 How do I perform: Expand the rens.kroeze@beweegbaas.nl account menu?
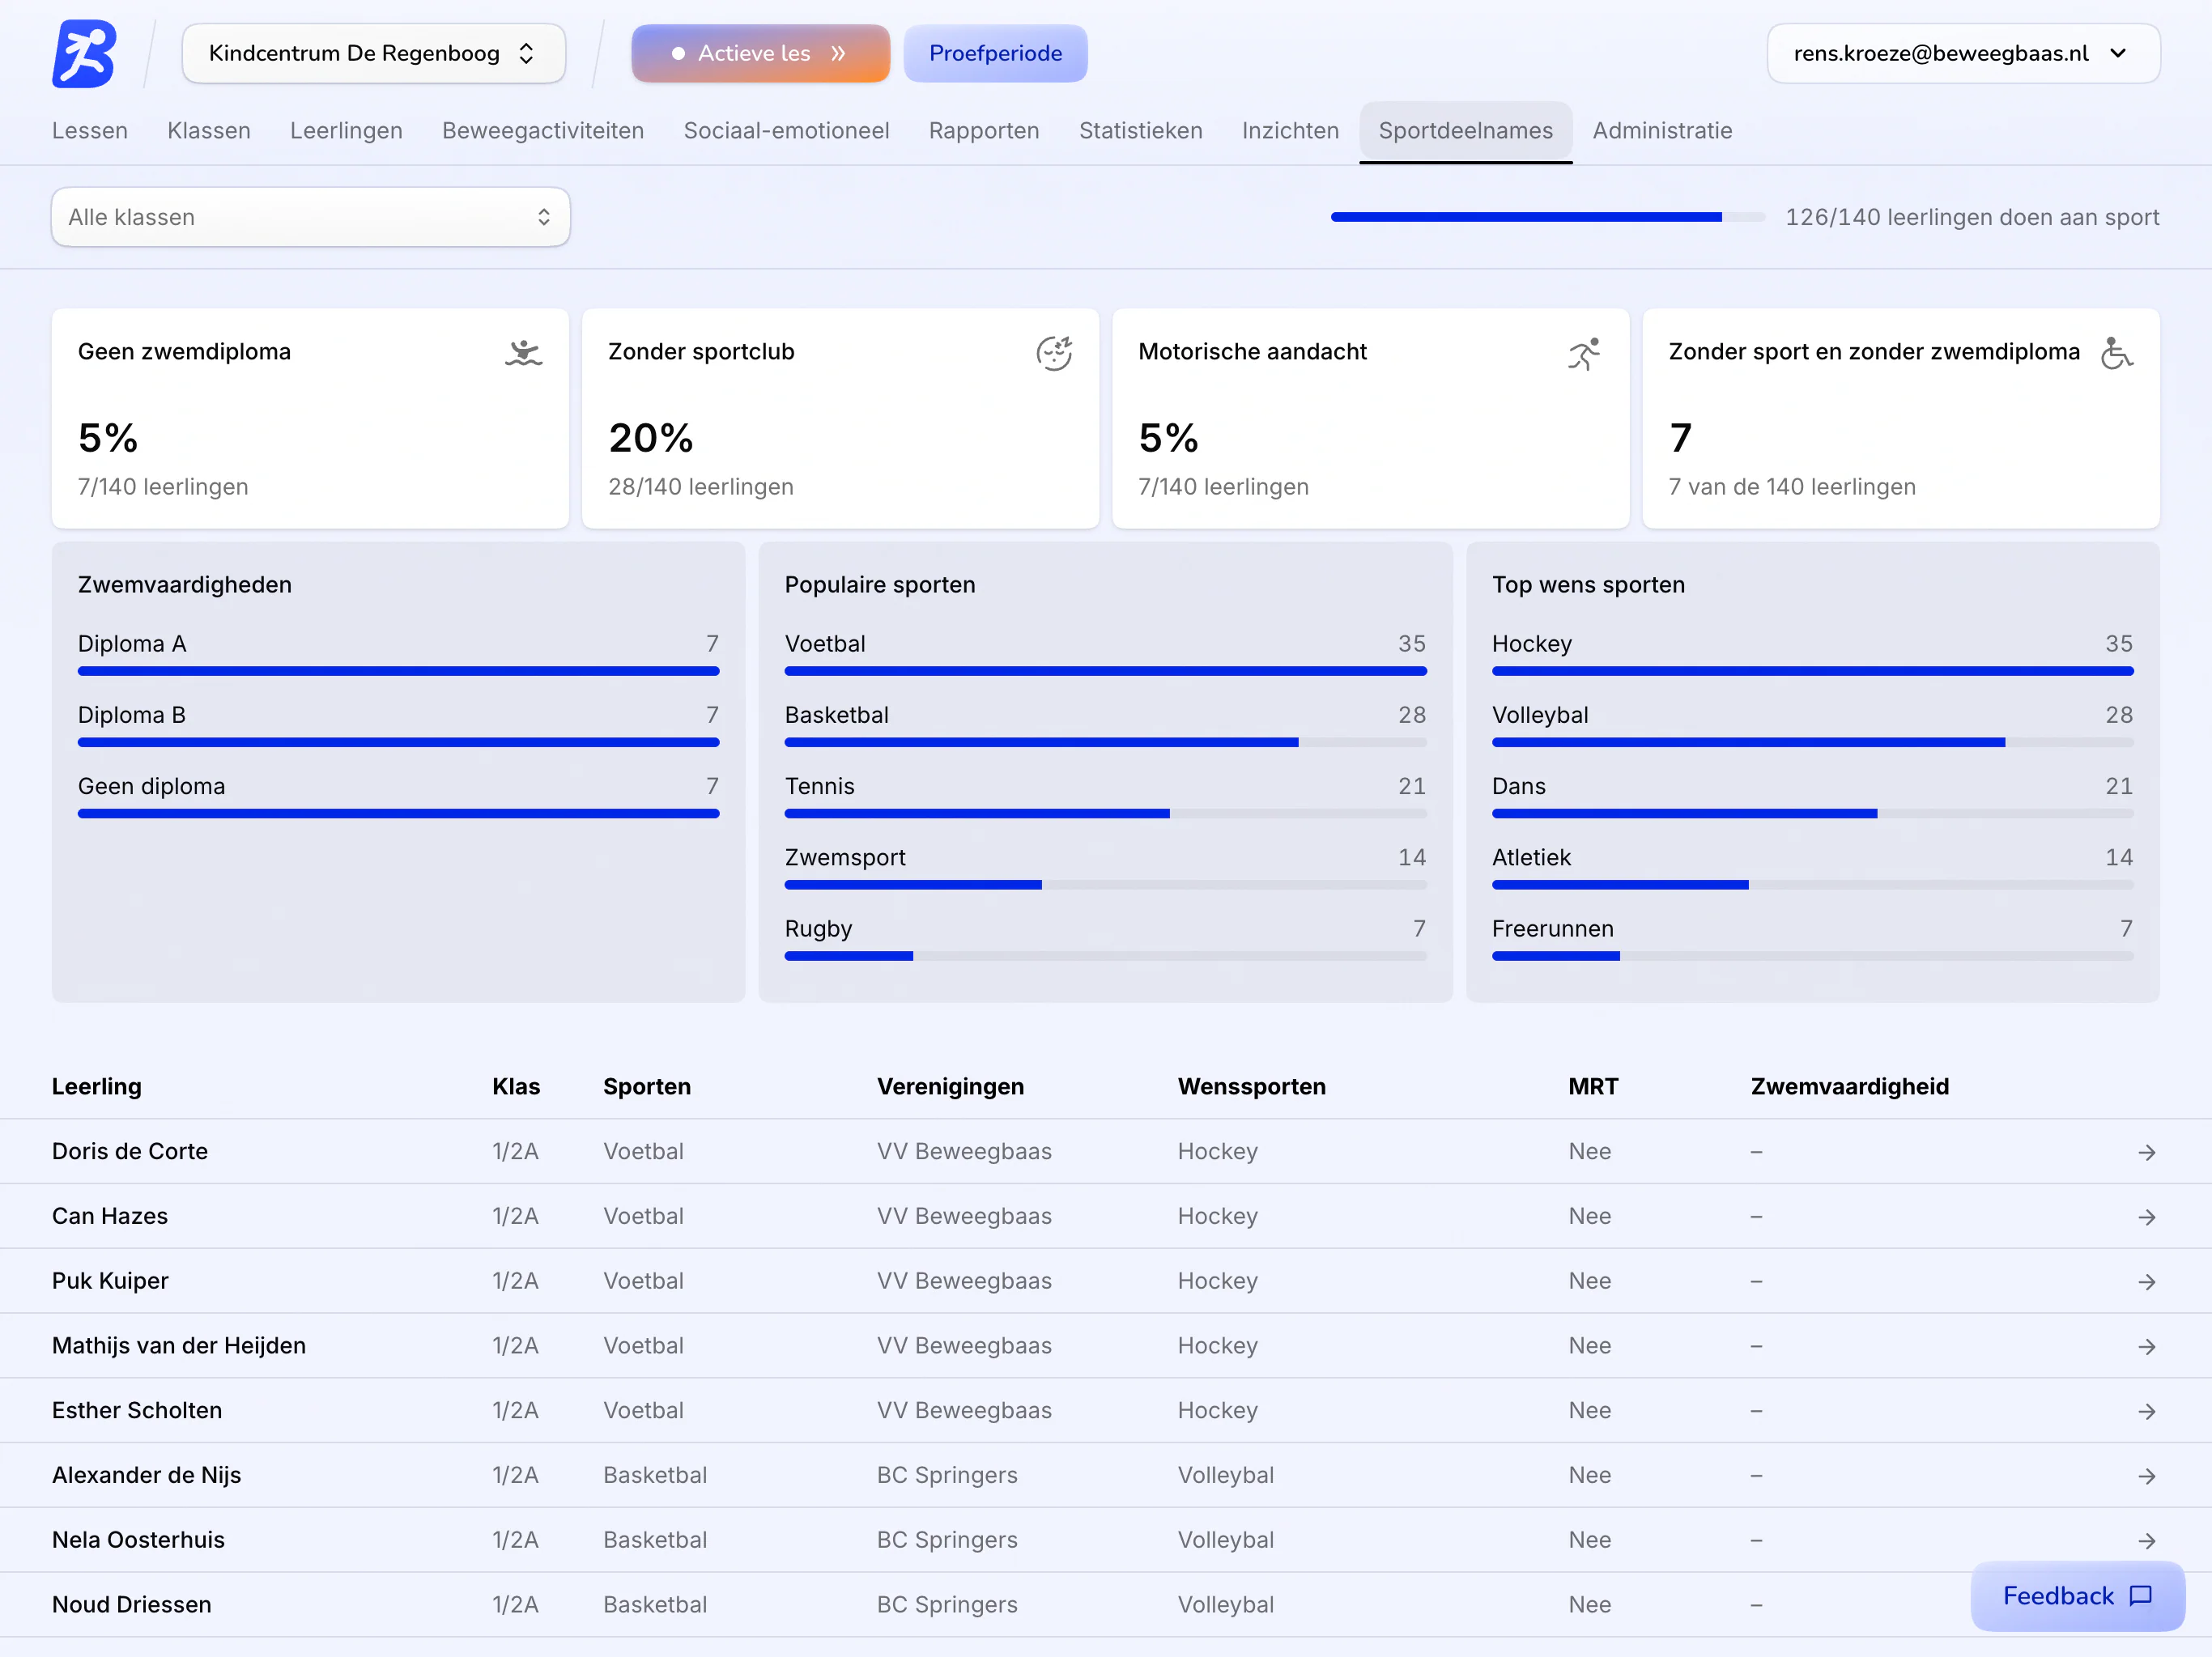1963,54
